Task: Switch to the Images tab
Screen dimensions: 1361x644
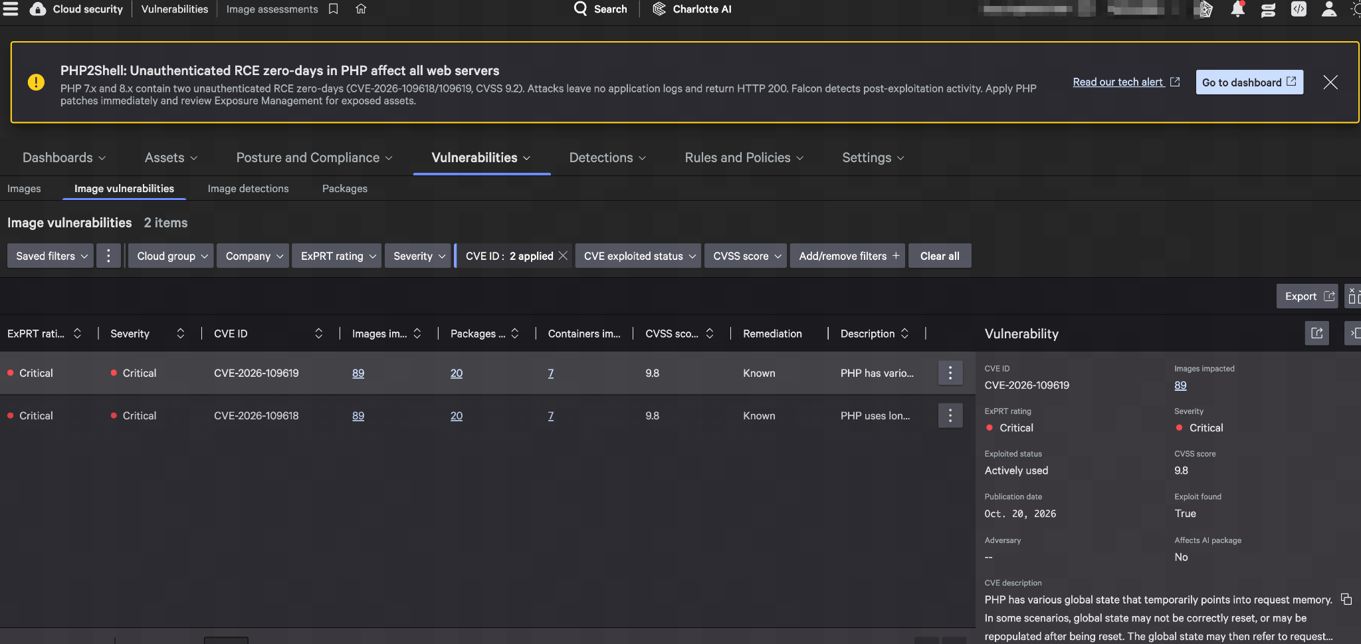Action: (24, 189)
